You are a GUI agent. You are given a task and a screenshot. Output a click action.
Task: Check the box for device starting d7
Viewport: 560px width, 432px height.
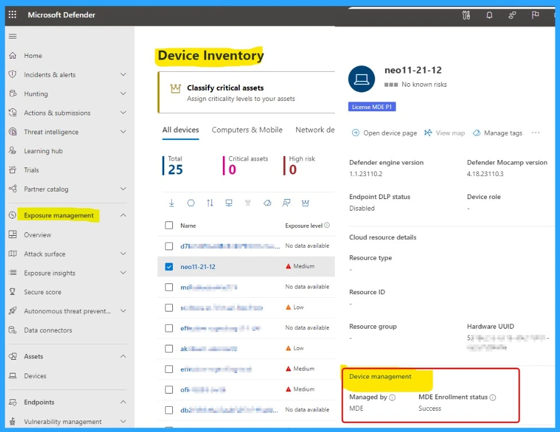169,246
